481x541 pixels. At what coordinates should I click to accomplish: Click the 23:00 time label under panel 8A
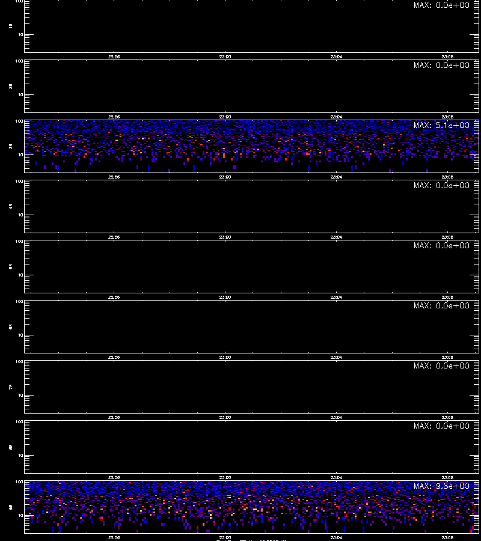(225, 477)
